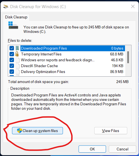Open View Files

pos(111,131)
